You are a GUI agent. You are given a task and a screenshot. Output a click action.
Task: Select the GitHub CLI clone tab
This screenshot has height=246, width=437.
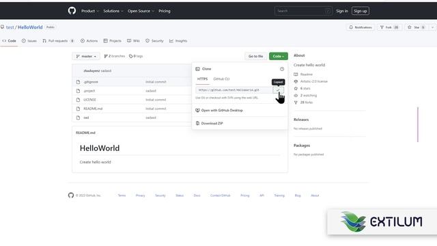point(221,79)
